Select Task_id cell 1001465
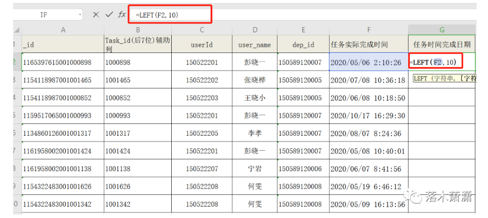The image size is (488, 218). point(138,80)
